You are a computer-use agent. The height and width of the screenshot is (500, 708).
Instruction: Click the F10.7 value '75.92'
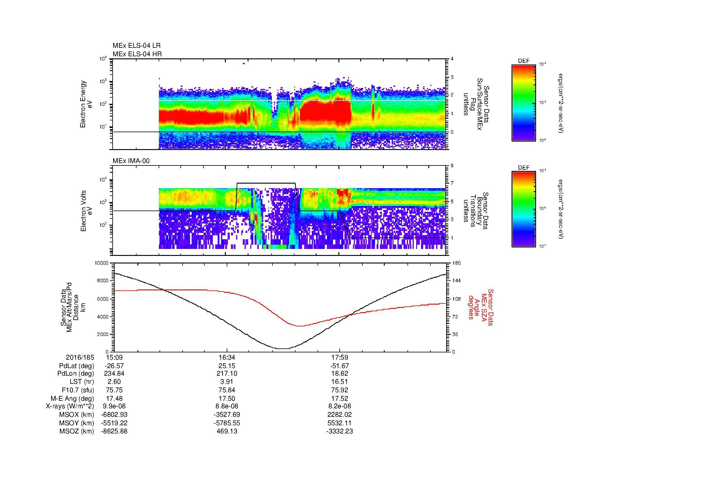point(340,390)
